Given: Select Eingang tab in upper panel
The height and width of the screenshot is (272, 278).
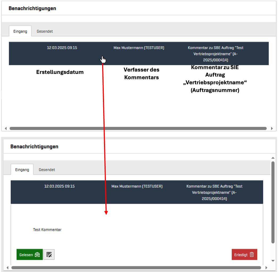Looking at the screenshot, I should (x=20, y=31).
